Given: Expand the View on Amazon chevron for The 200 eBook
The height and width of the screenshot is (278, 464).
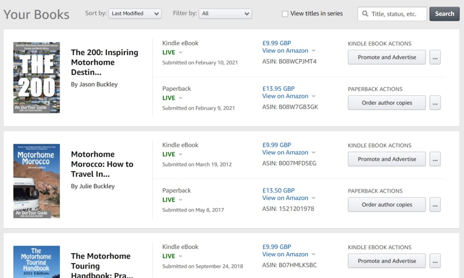Looking at the screenshot, I should coord(314,51).
